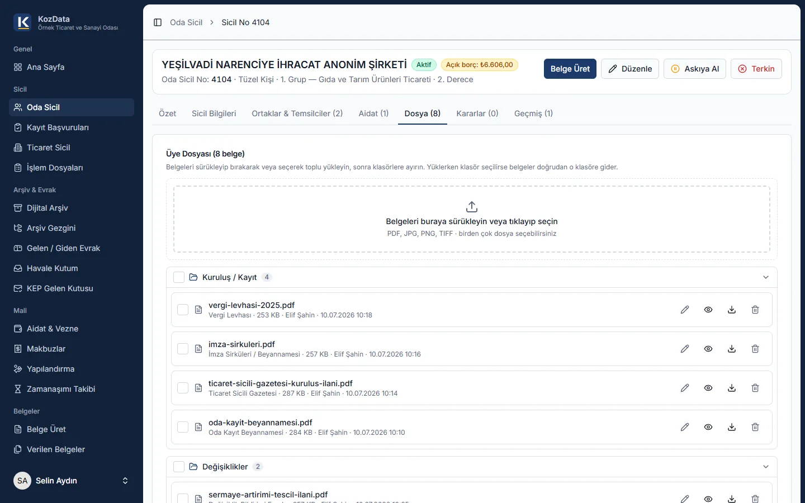The image size is (805, 503).
Task: Preview oda-kayit-beyannamesi.pdf with eye icon
Action: point(708,427)
